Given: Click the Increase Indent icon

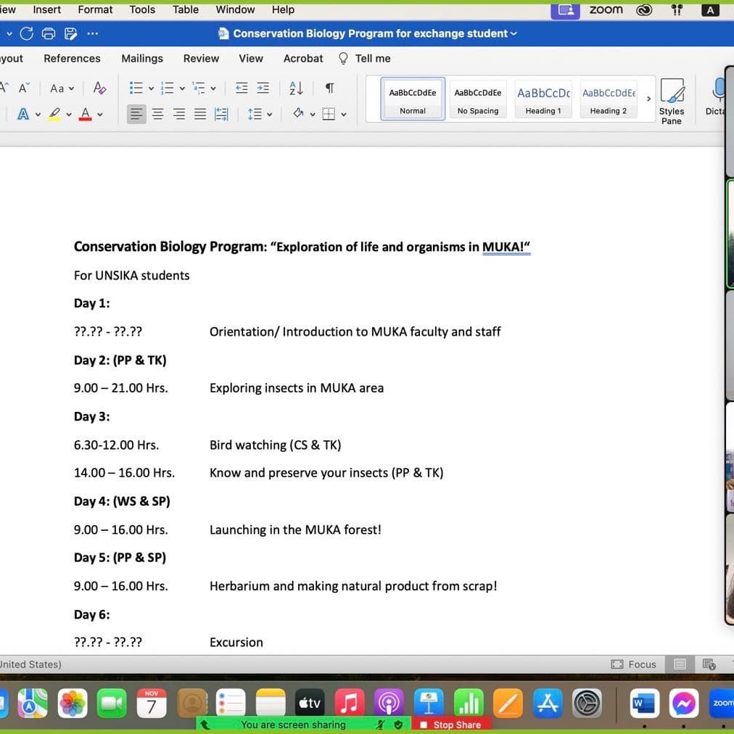Looking at the screenshot, I should (263, 88).
